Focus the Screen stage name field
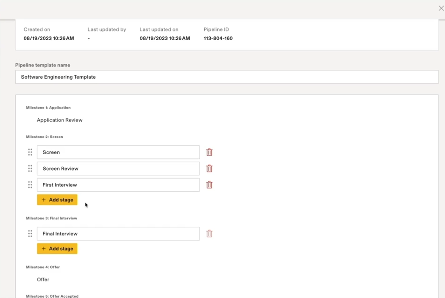Image resolution: width=445 pixels, height=298 pixels. point(118,152)
